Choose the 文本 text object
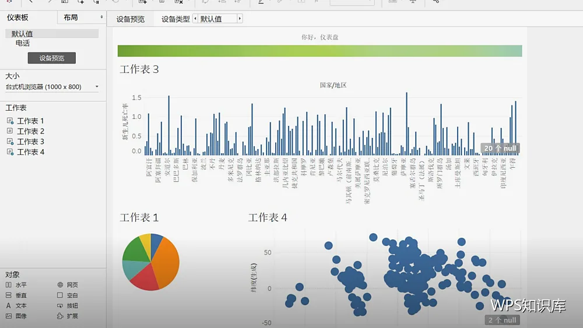 click(16, 306)
